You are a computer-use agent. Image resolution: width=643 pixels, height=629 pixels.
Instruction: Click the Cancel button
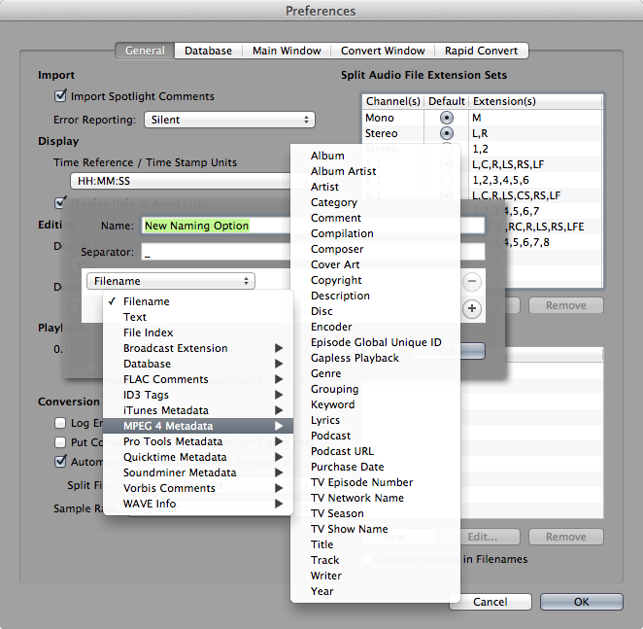(x=490, y=602)
